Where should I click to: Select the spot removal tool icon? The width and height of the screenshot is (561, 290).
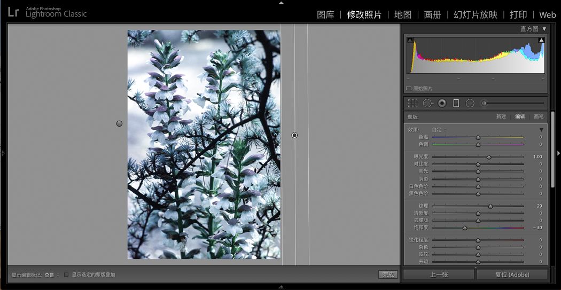pyautogui.click(x=427, y=103)
